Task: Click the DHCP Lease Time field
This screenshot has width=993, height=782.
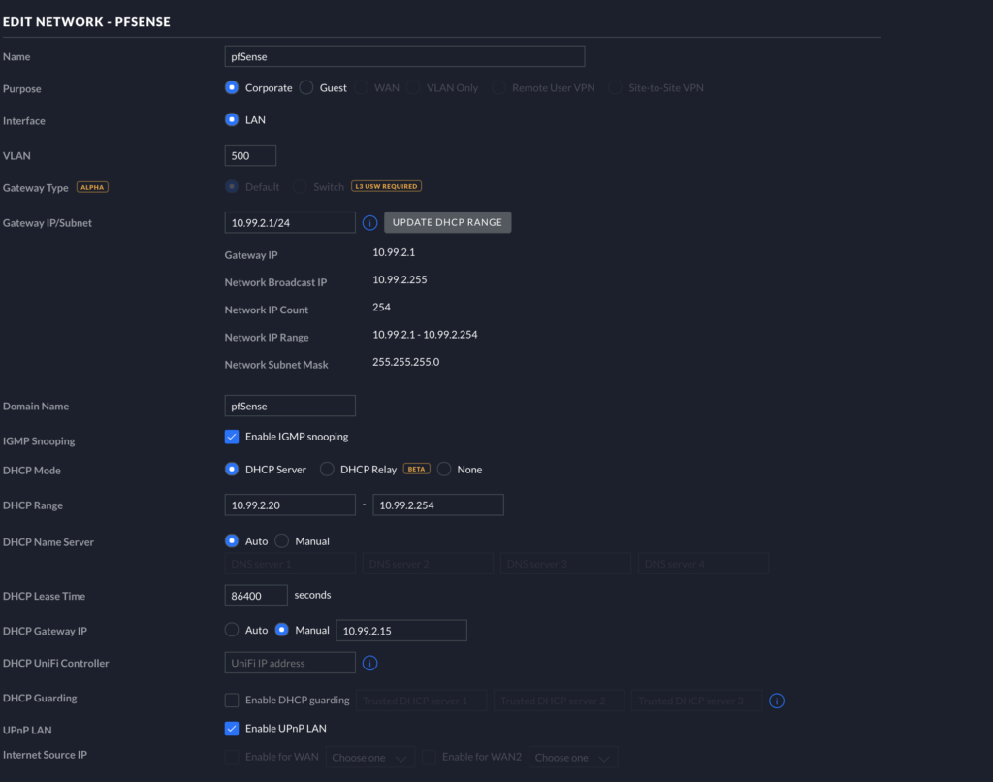Action: point(256,596)
